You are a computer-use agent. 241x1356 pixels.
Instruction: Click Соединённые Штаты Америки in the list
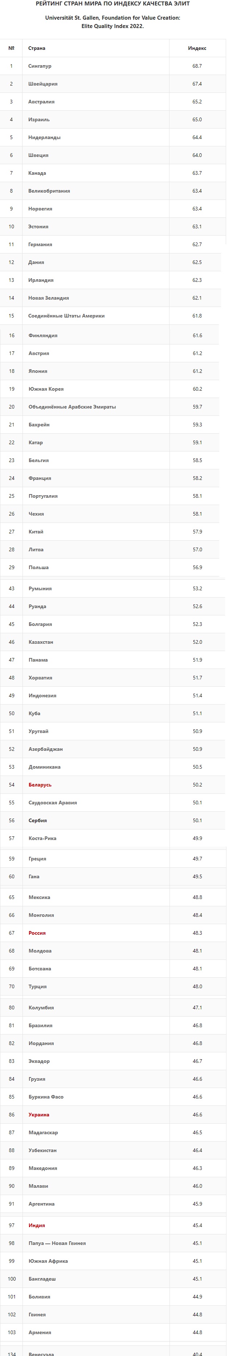pos(66,316)
